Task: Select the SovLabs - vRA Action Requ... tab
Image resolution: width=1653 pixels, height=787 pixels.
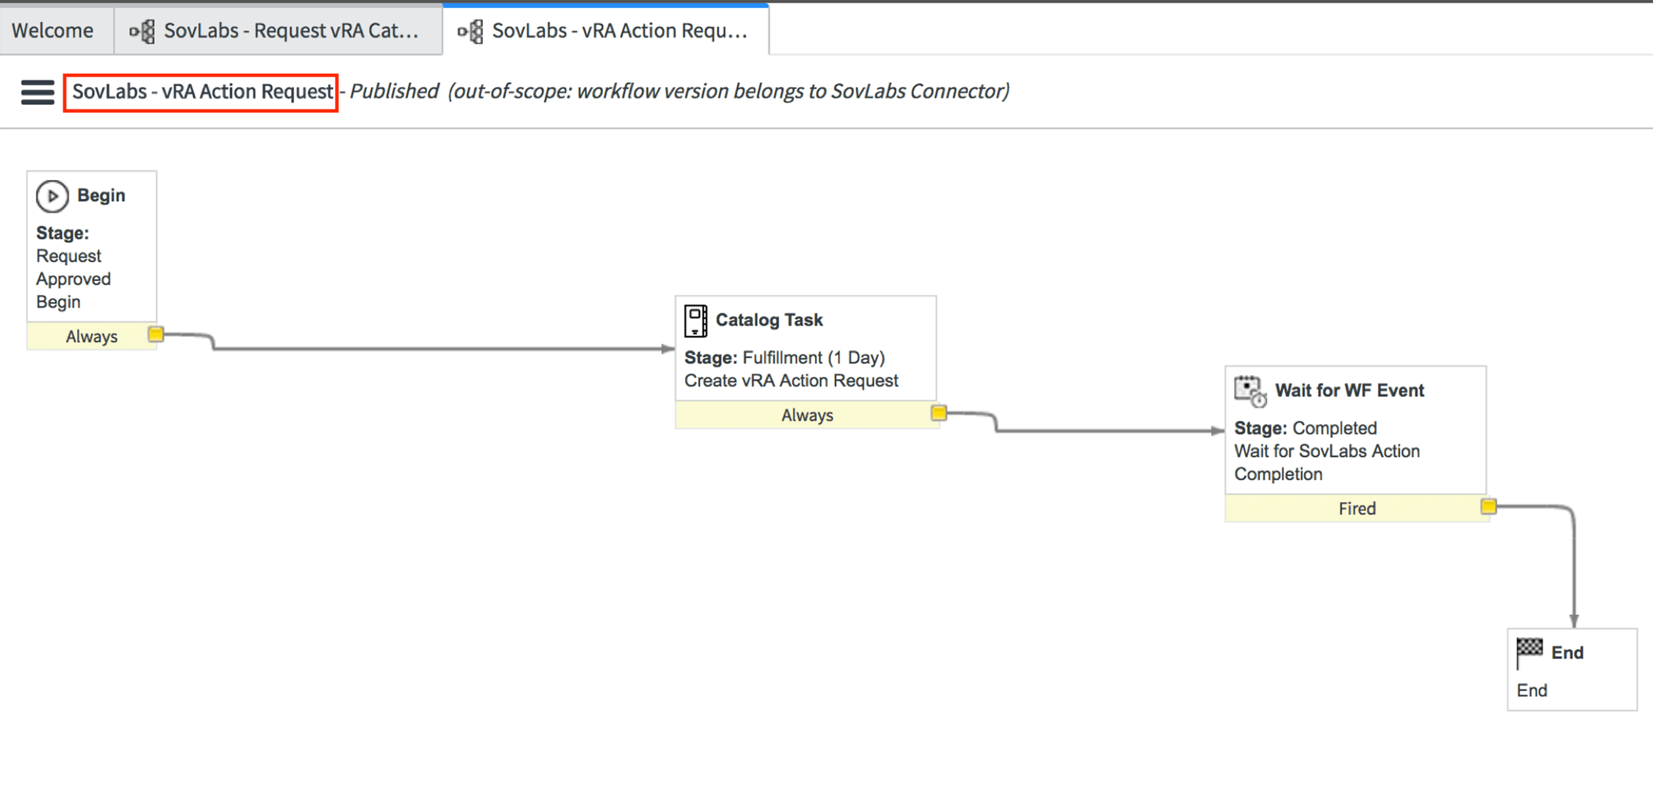Action: point(619,30)
